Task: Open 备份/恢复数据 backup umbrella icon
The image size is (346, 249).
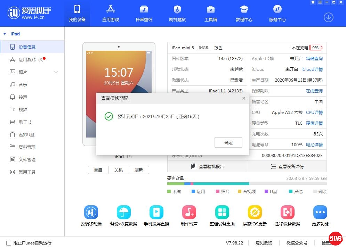Action: (x=123, y=212)
